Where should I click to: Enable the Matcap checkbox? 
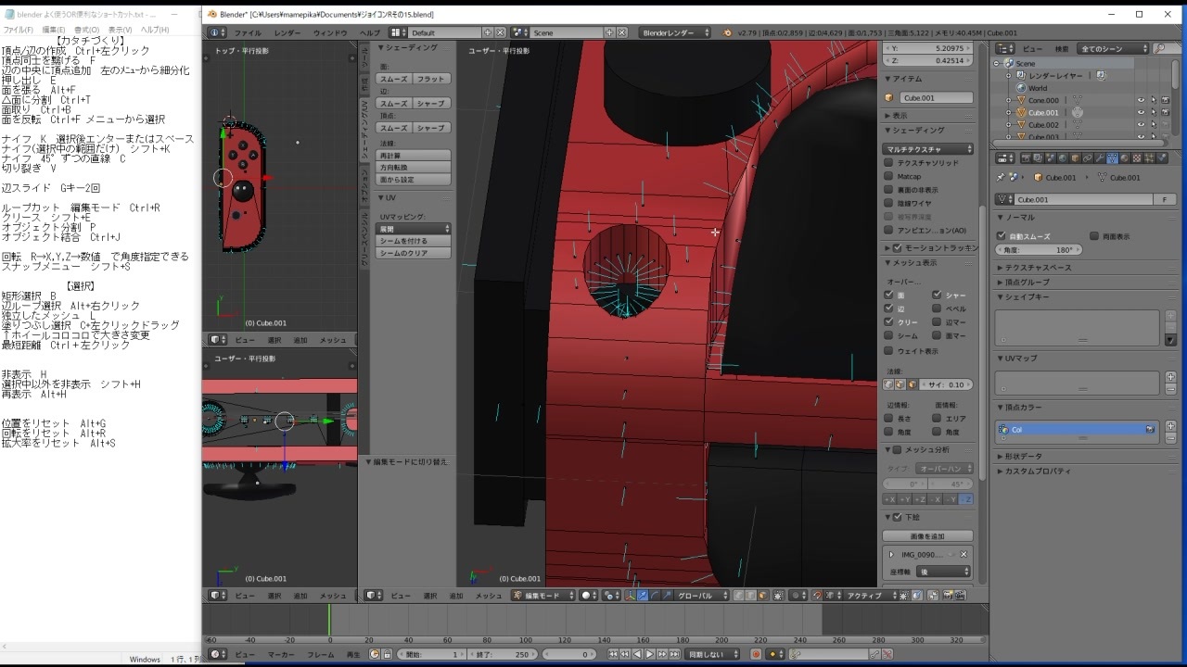[888, 176]
